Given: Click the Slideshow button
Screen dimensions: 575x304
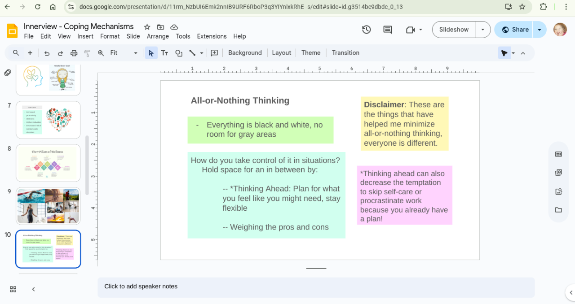Looking at the screenshot, I should (454, 30).
